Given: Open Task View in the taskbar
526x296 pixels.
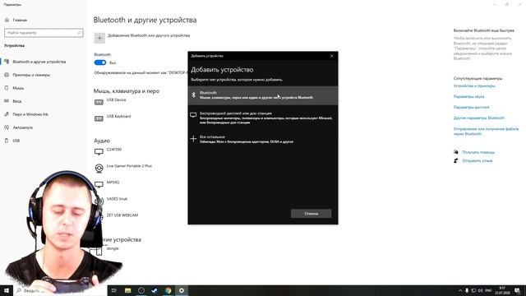Looking at the screenshot, I should pyautogui.click(x=113, y=290).
